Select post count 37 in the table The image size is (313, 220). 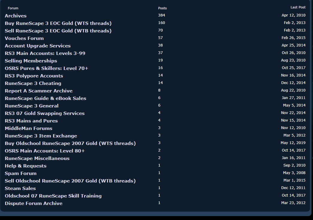pyautogui.click(x=161, y=53)
